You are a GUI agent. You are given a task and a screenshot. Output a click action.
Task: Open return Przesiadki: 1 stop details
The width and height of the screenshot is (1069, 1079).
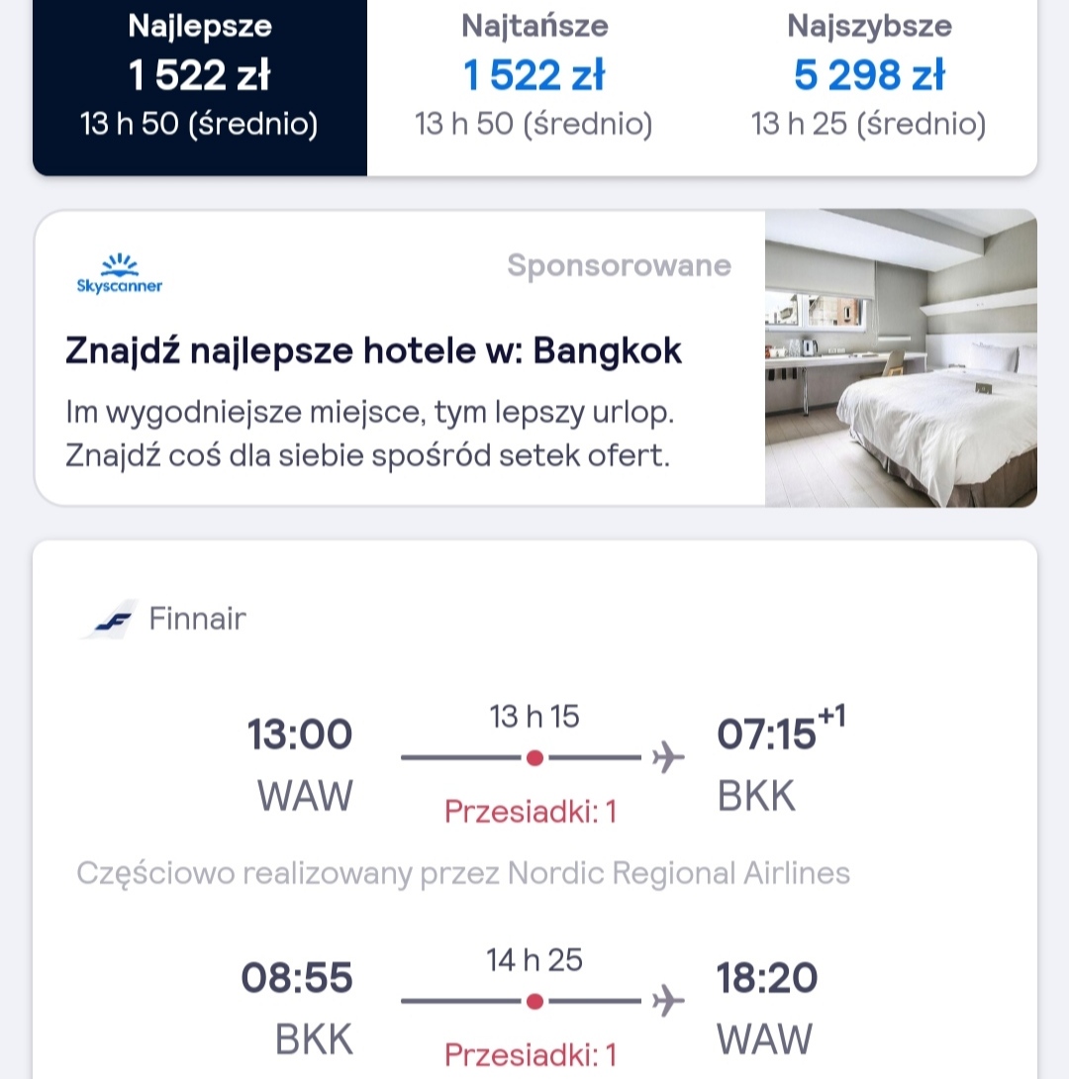[531, 1055]
